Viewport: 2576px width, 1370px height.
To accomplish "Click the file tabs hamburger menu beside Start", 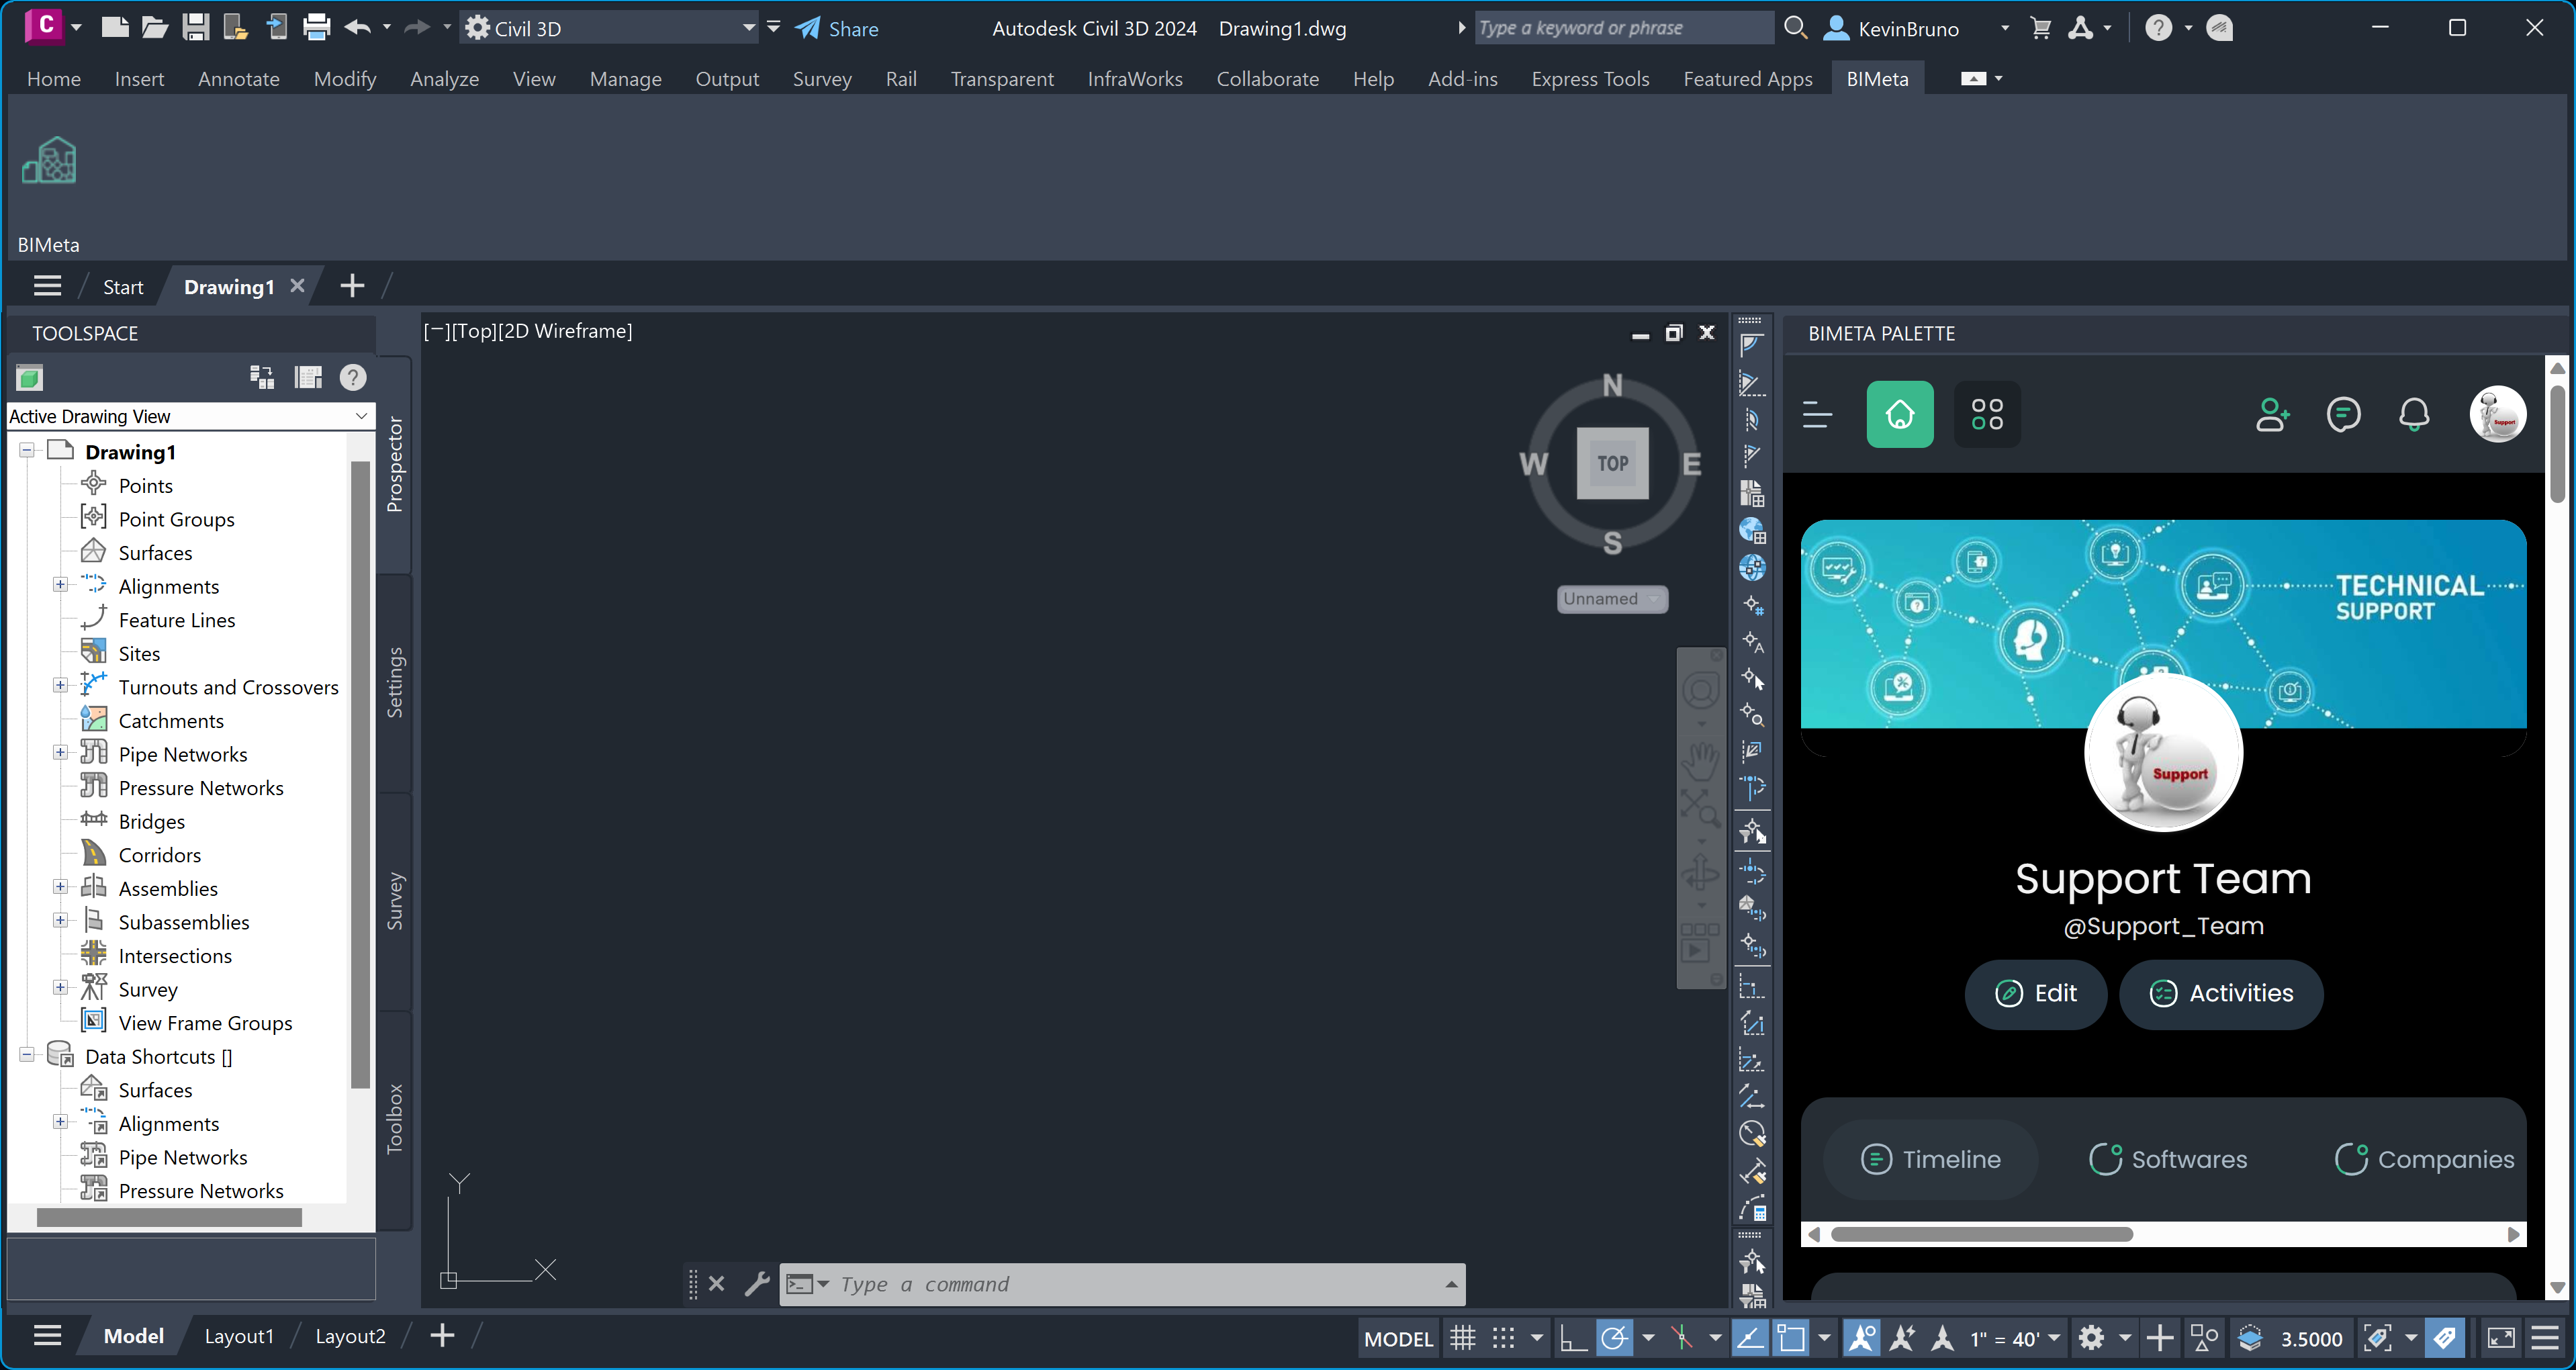I will tap(47, 286).
